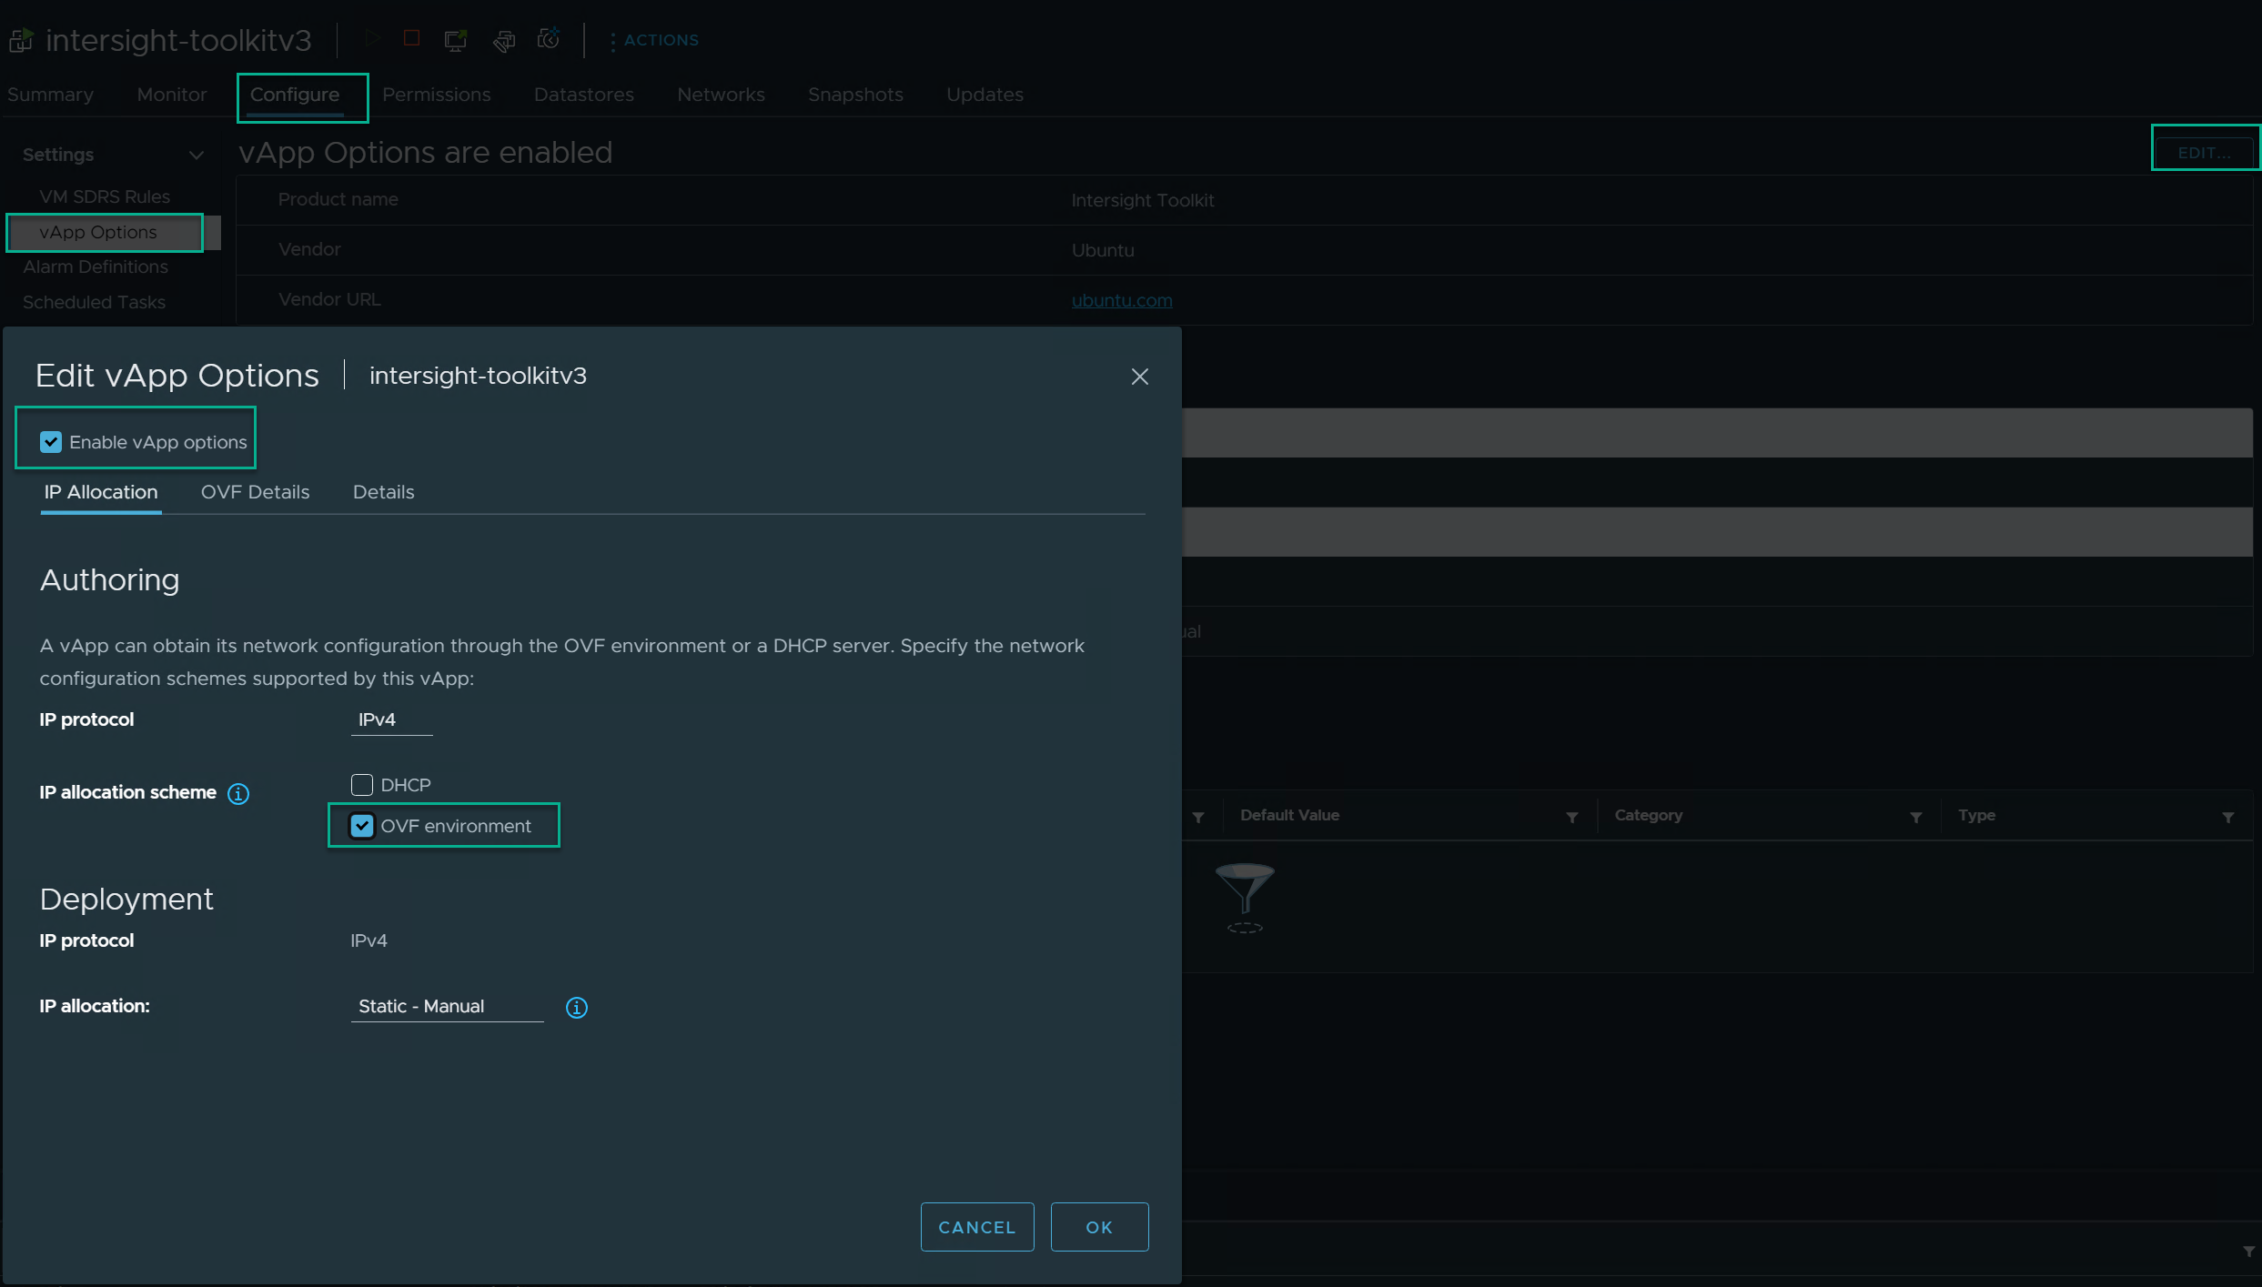Click the Edit Settings icon in toolbar
The image size is (2262, 1287).
tap(504, 40)
